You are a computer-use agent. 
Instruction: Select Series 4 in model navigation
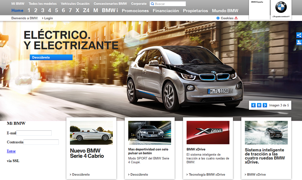point(50,10)
